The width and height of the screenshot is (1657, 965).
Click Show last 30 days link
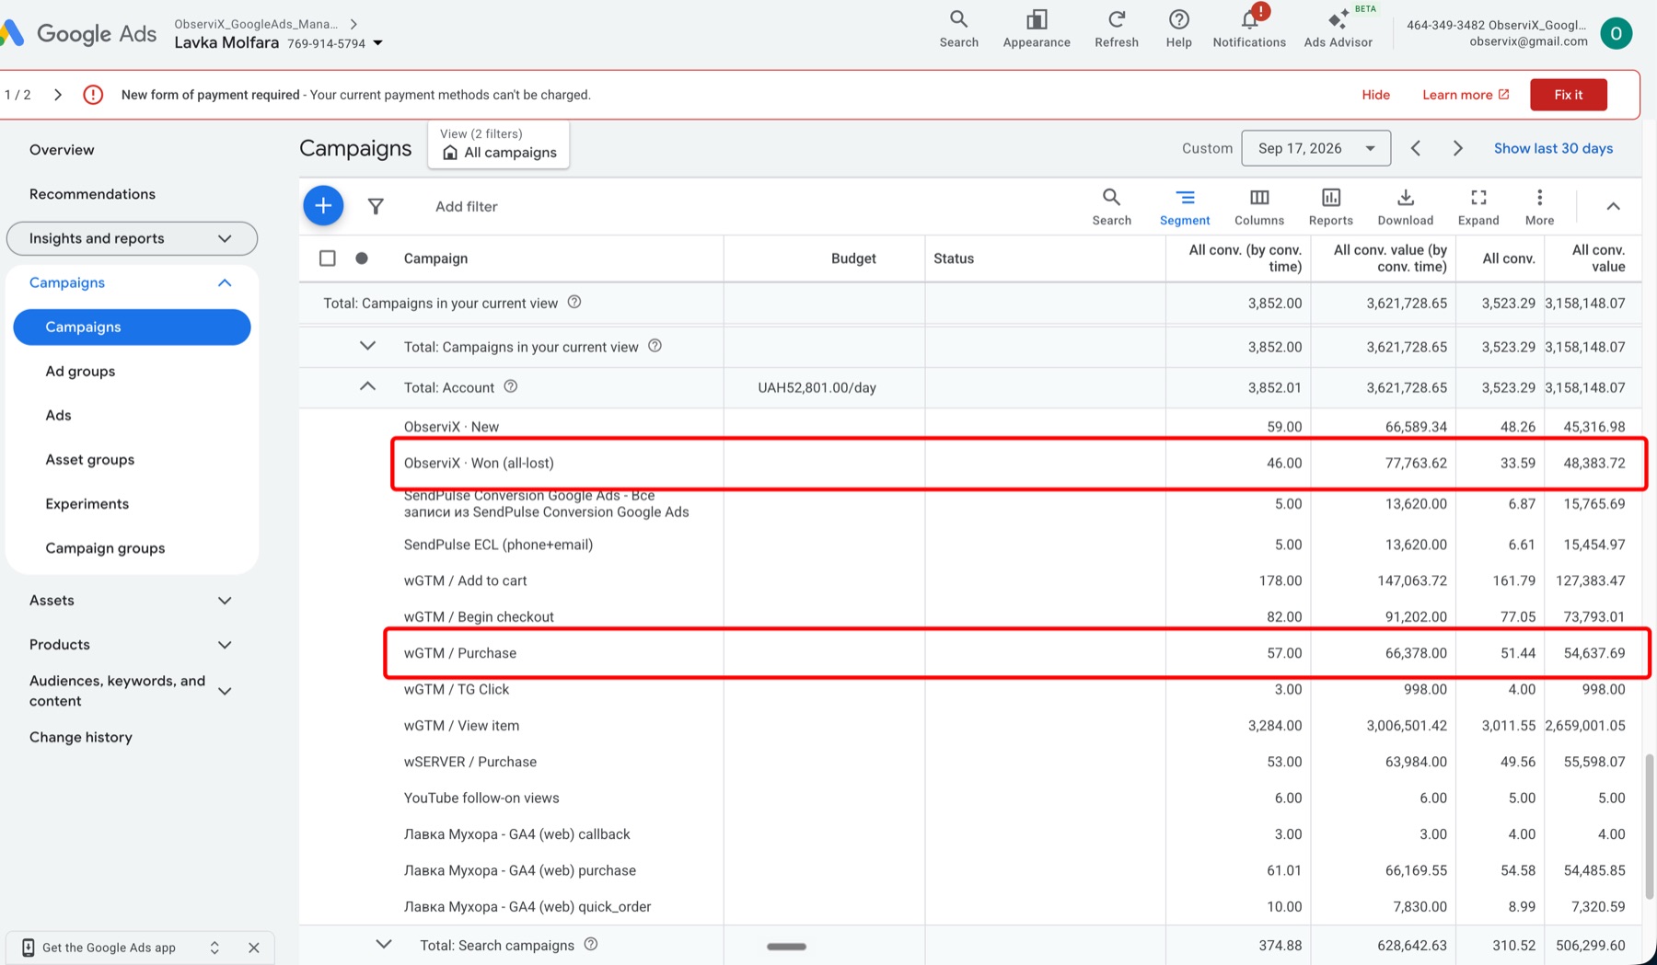tap(1553, 148)
